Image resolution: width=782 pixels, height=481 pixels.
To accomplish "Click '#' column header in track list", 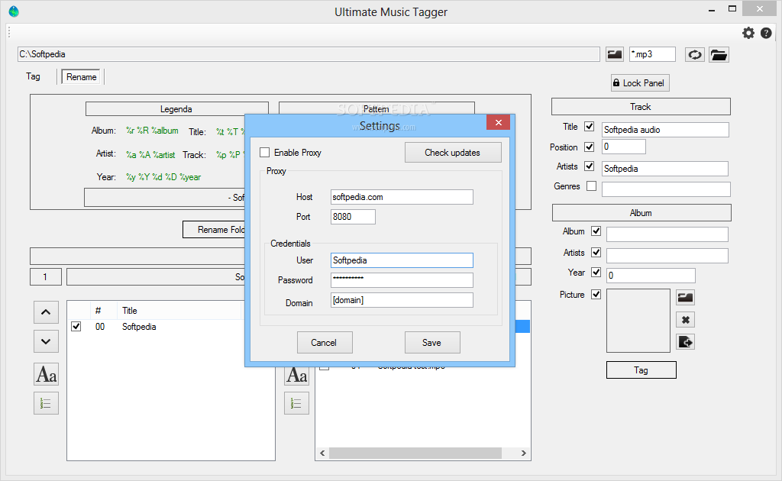I will click(x=99, y=311).
